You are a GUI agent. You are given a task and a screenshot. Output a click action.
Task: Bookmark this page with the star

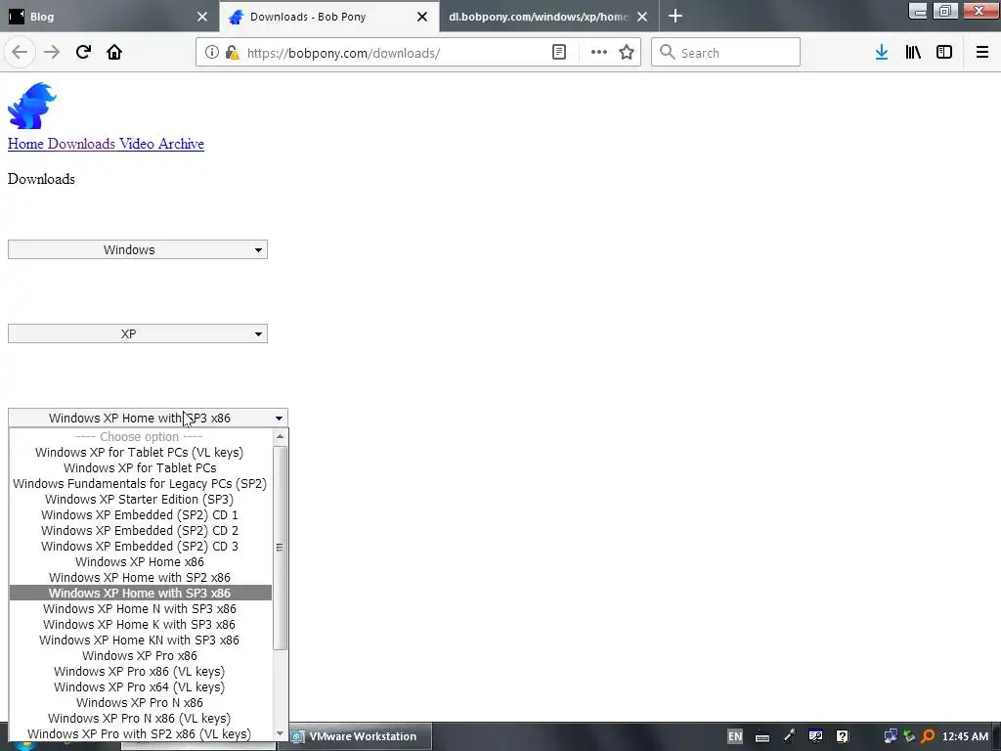[627, 53]
